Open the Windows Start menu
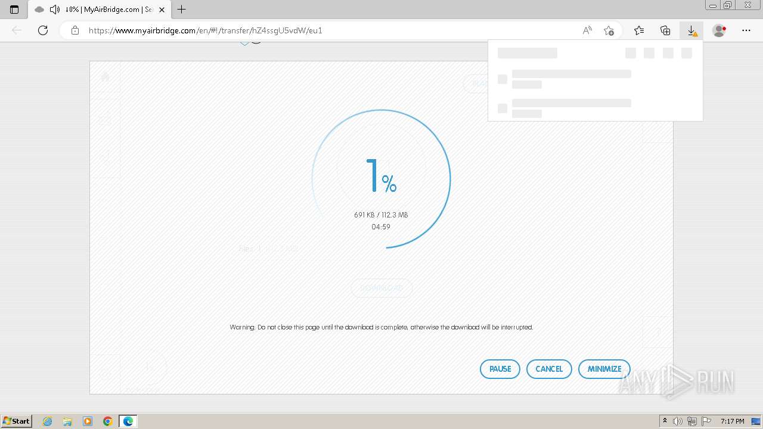The width and height of the screenshot is (763, 429). pos(17,421)
